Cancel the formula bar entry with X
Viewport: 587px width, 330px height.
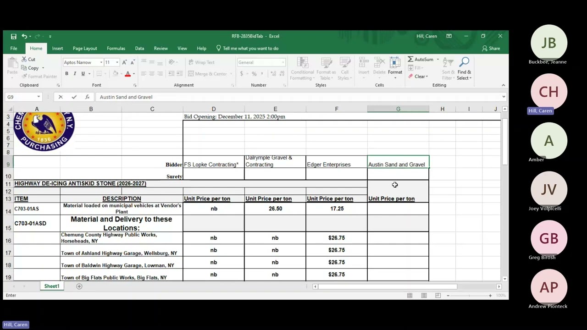pos(61,97)
